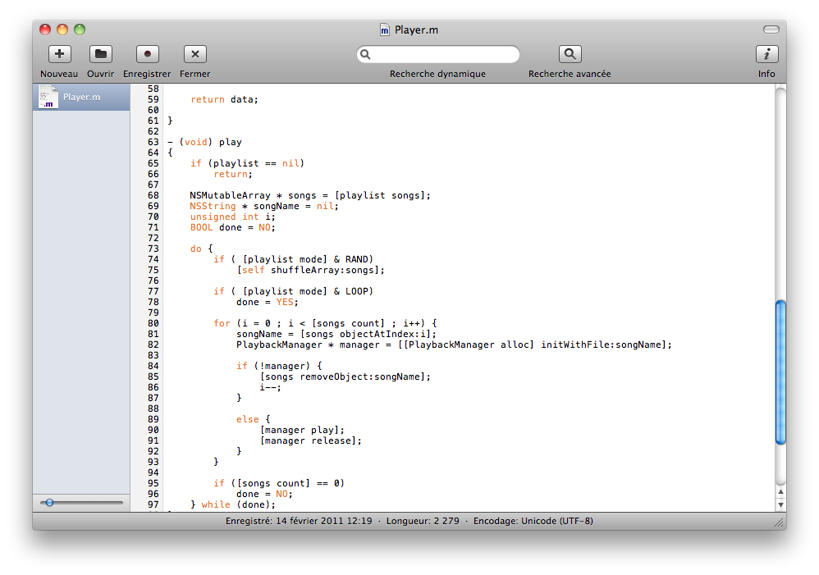Toggle toolbar visibility with the pill button
This screenshot has width=819, height=575.
pos(771,30)
